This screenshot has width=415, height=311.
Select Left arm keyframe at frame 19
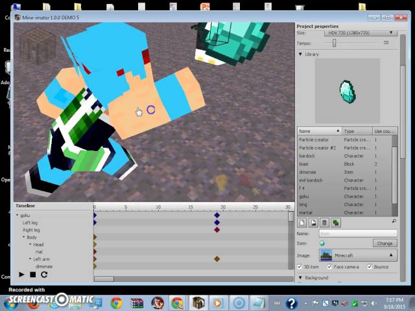point(217,259)
